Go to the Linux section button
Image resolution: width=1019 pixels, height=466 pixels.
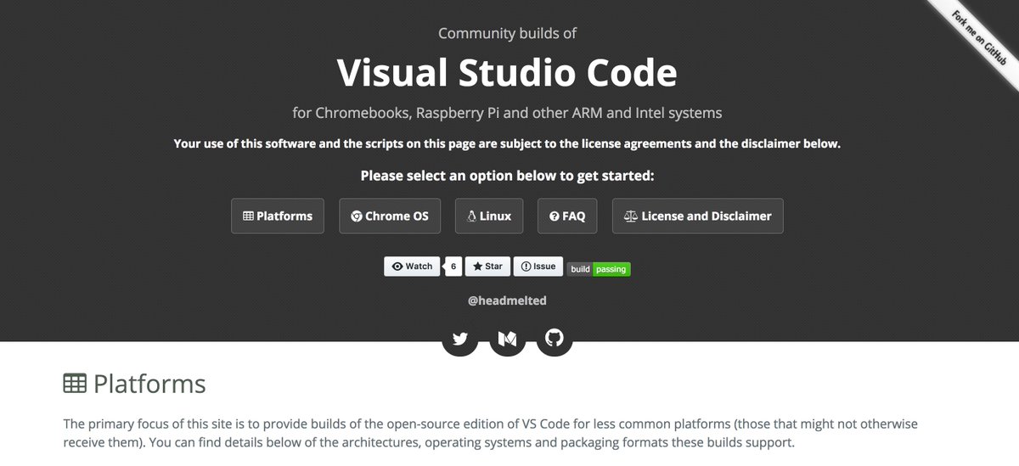489,216
